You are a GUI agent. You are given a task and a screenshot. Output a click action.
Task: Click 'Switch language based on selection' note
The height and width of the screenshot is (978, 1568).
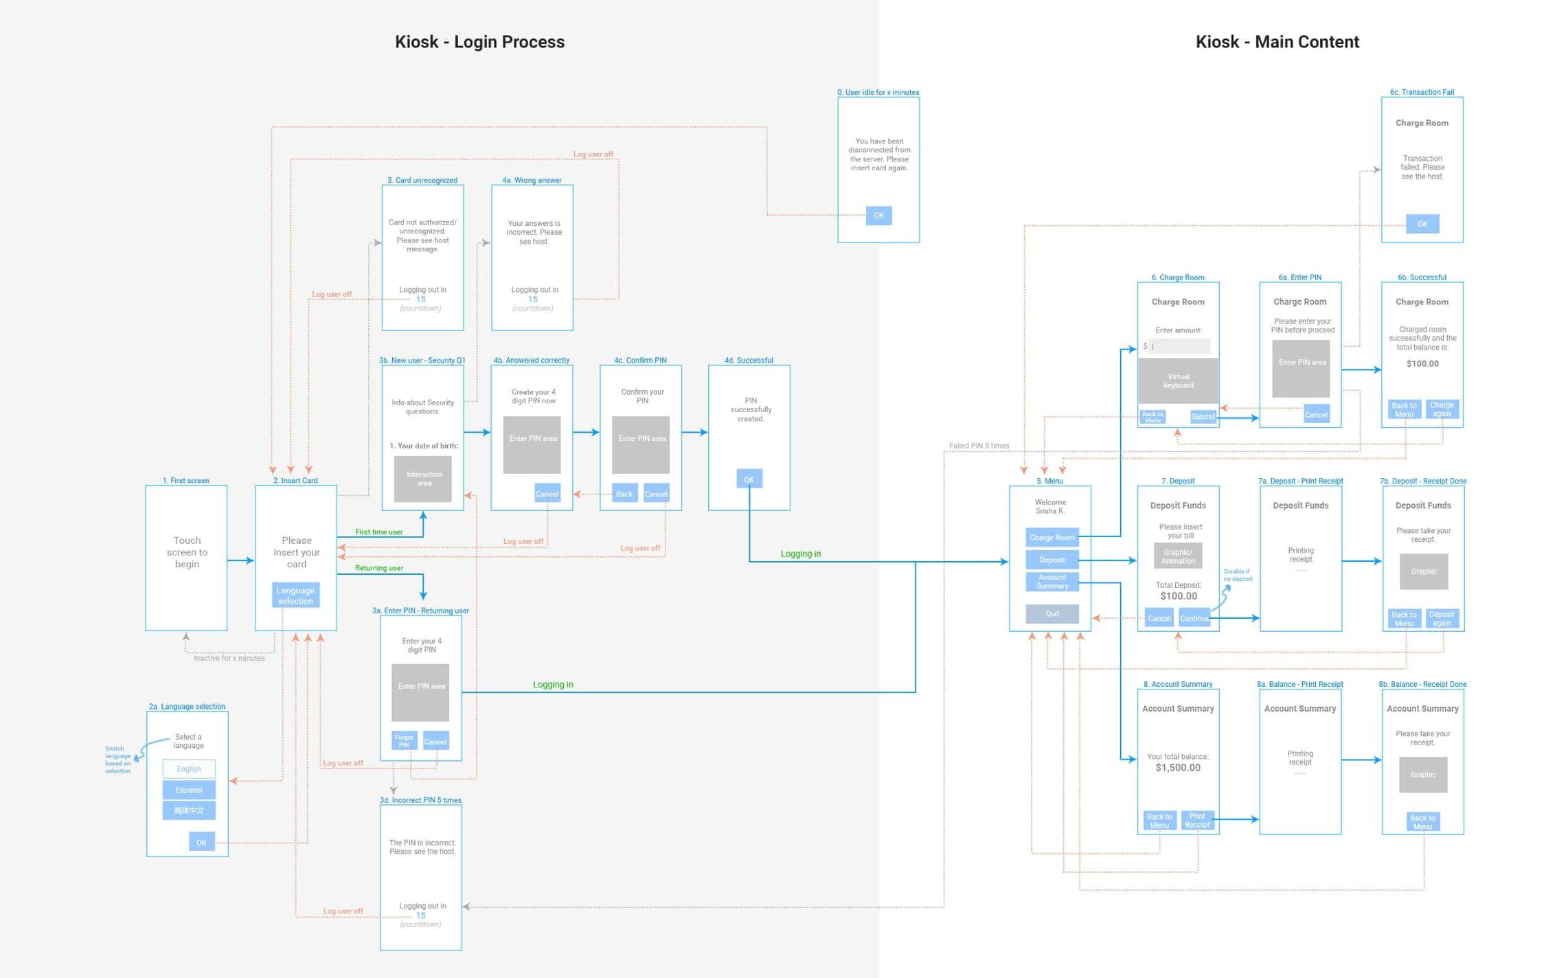click(117, 760)
